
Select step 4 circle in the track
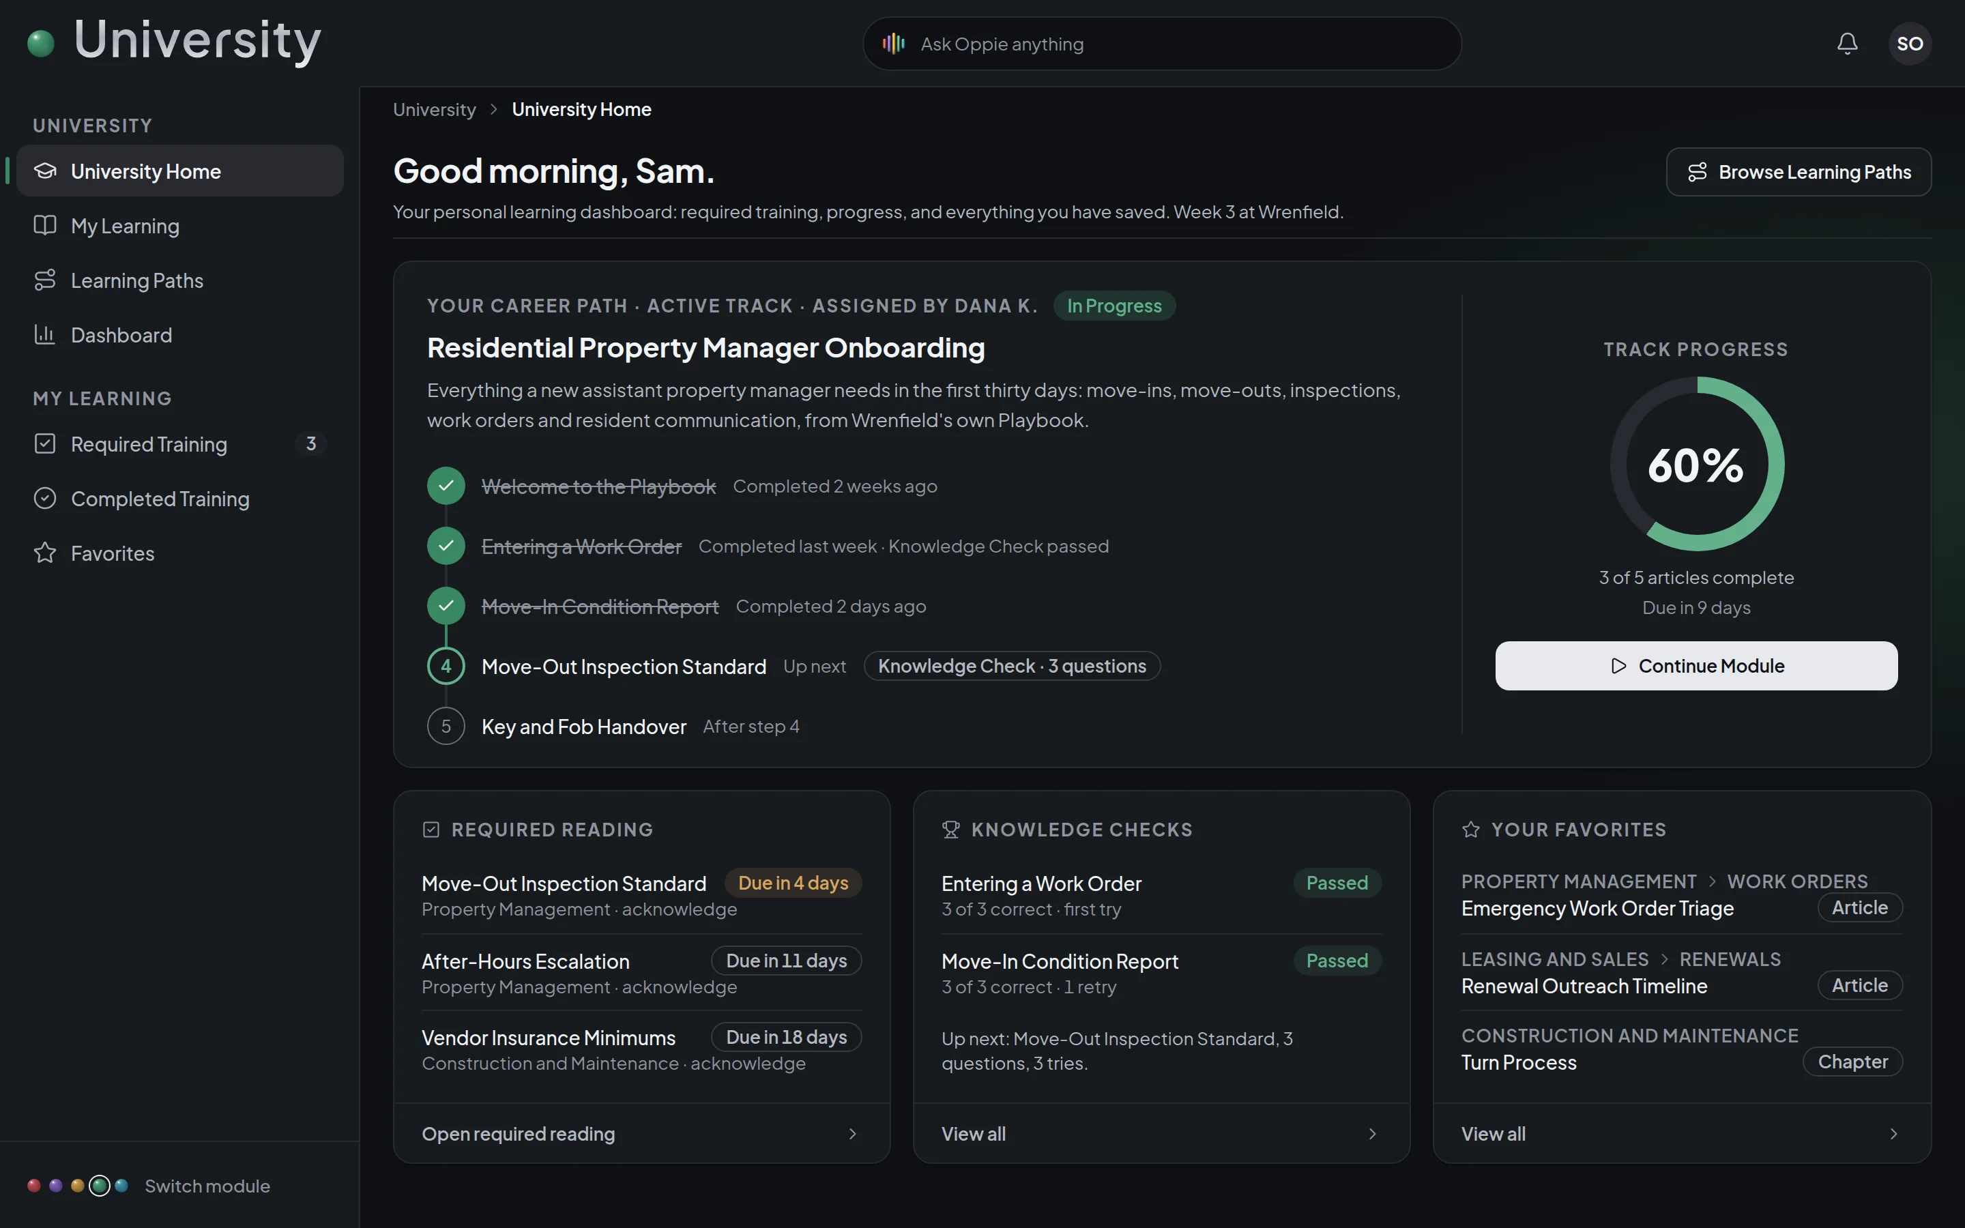pyautogui.click(x=446, y=666)
